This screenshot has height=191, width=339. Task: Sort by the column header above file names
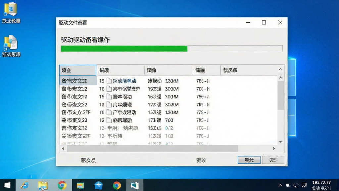click(121, 70)
